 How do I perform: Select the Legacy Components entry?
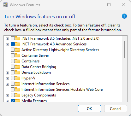pos(39,95)
